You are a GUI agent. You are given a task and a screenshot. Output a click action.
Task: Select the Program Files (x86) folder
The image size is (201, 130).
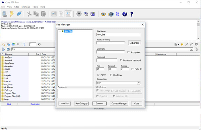12,96
